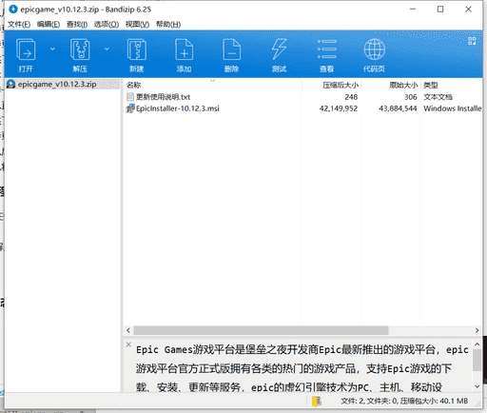The width and height of the screenshot is (487, 413).
Task: Click the text file icon beside 更新使用说明.txt
Action: pyautogui.click(x=130, y=97)
